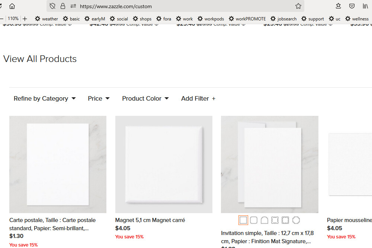Screen dimensions: 372x248
Task: Open the jobsearch bookmarks folder
Action: coord(283,19)
